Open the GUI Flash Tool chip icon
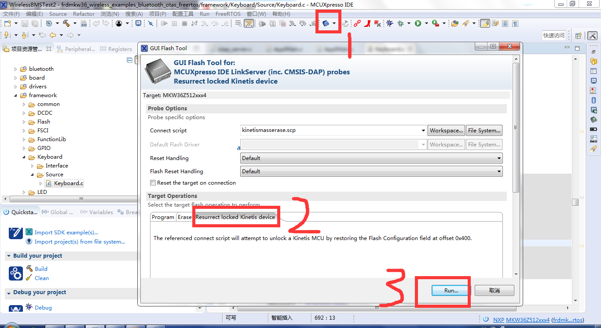The image size is (601, 328). click(326, 22)
